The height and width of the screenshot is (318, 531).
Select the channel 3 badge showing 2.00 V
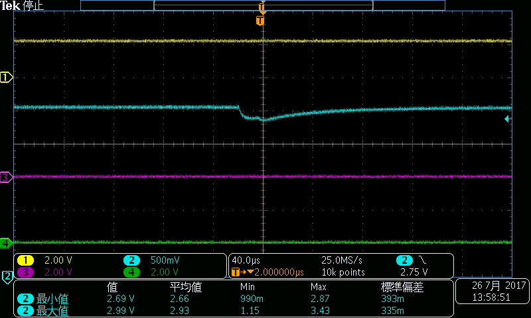click(x=25, y=272)
